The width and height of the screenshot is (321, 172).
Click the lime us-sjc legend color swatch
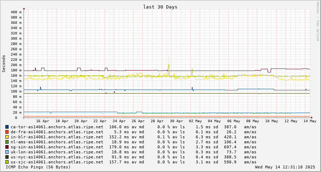(7, 162)
